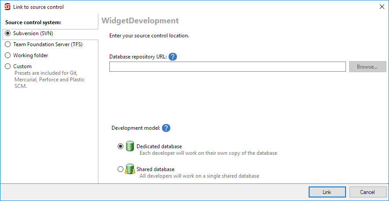Select Subversion (SVN) radio button
The image size is (389, 201).
point(8,33)
